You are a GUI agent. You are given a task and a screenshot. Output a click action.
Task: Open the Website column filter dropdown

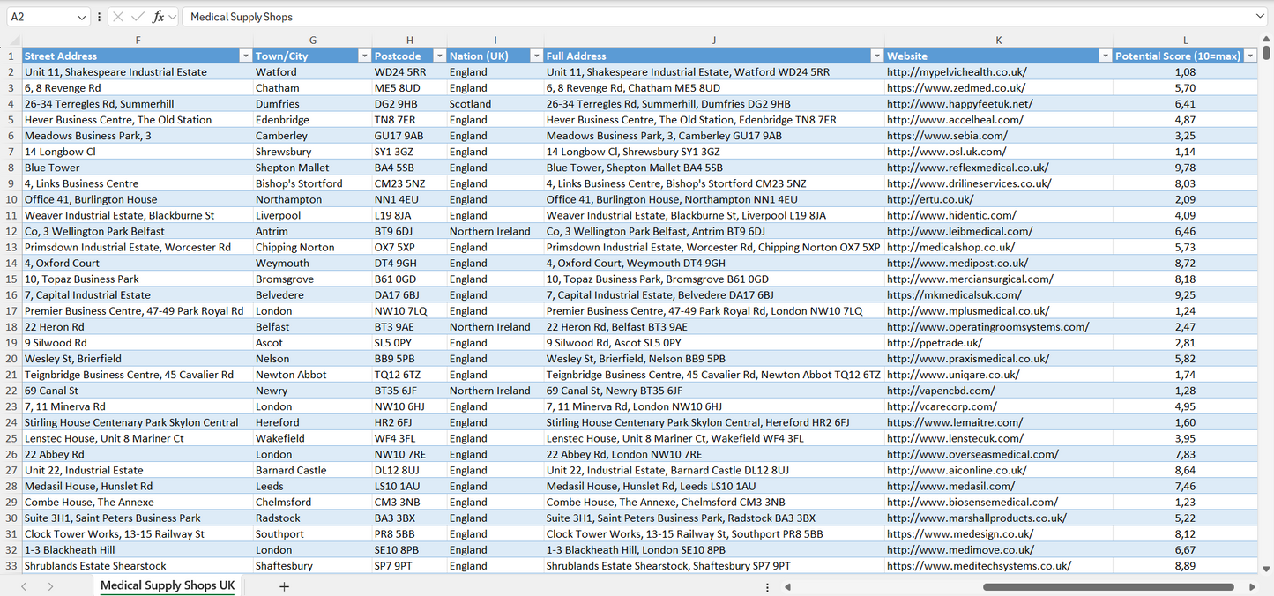point(1105,55)
